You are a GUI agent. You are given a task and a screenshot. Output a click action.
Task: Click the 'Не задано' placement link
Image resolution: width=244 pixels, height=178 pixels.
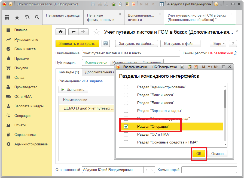pos(92,81)
